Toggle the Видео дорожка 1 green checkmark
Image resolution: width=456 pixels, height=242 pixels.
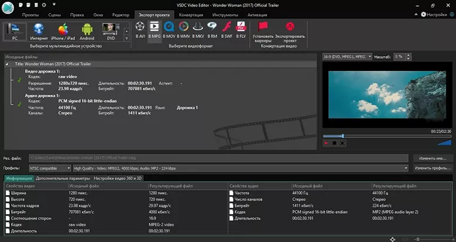pyautogui.click(x=19, y=80)
